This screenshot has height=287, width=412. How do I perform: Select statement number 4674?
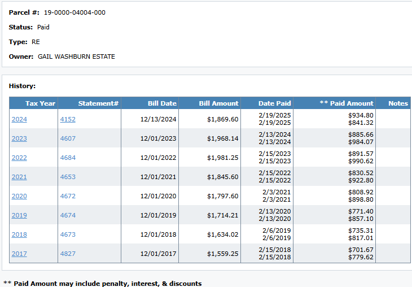(x=68, y=215)
